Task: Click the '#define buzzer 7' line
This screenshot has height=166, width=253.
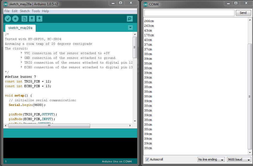Action: [20, 77]
